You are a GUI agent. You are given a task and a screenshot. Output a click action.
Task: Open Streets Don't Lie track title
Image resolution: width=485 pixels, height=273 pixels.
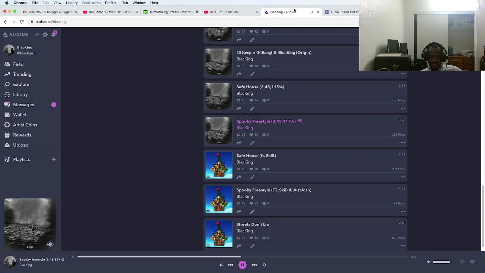pyautogui.click(x=252, y=224)
